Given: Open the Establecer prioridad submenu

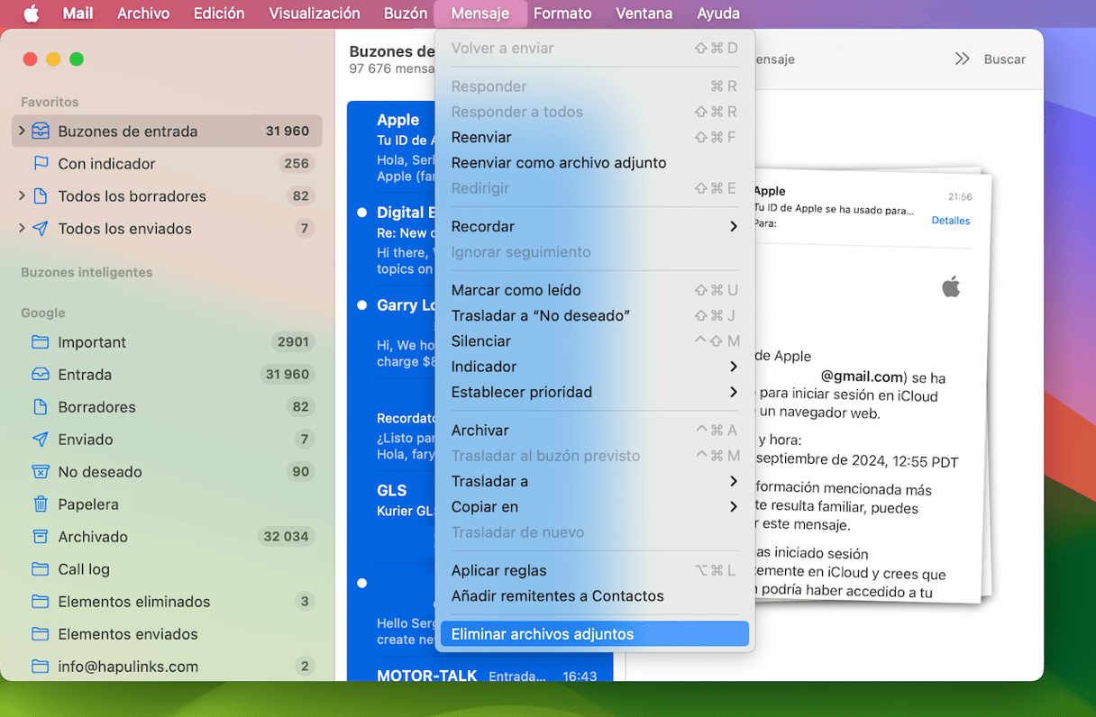Looking at the screenshot, I should point(595,392).
